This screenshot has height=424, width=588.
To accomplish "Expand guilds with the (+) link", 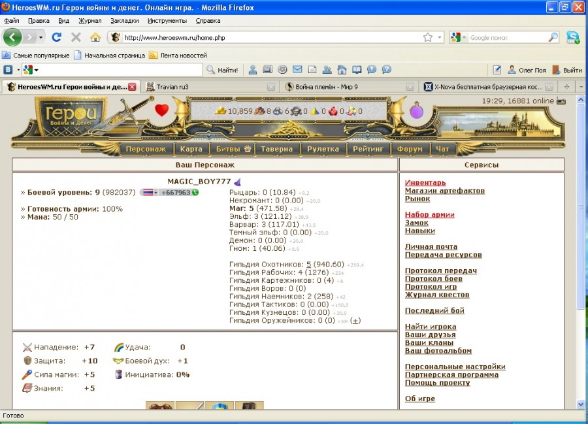I will pyautogui.click(x=355, y=321).
